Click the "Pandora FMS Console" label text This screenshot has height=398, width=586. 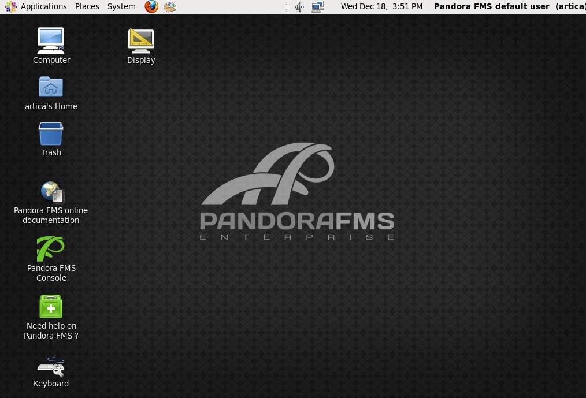[51, 273]
